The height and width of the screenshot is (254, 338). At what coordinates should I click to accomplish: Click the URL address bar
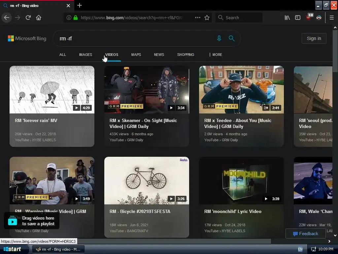pyautogui.click(x=132, y=18)
